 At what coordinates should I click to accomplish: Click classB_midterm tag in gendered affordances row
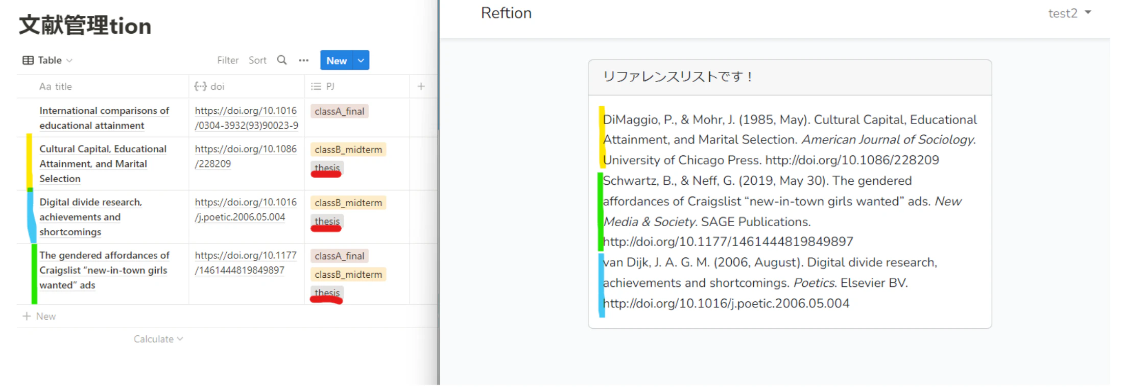(348, 274)
